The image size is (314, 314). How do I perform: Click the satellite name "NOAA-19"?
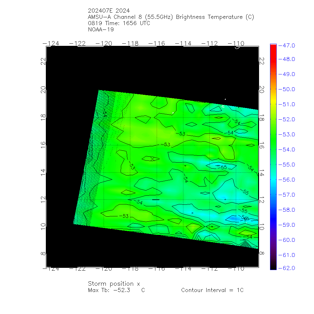click(x=101, y=30)
